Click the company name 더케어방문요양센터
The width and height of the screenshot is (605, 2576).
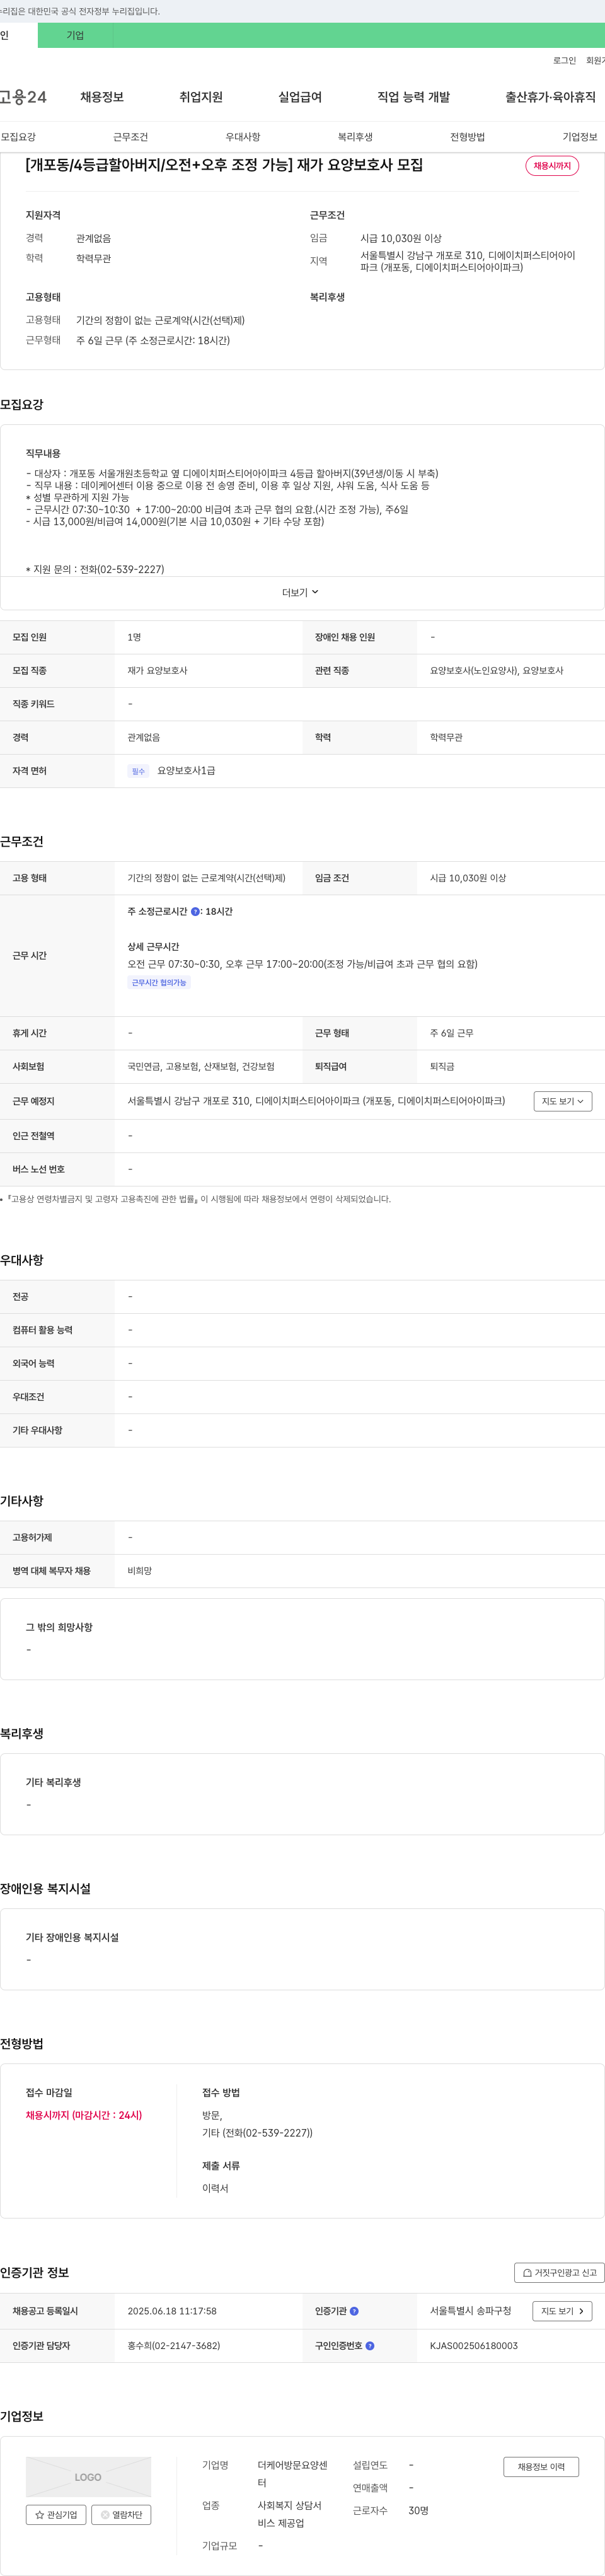coord(292,2474)
